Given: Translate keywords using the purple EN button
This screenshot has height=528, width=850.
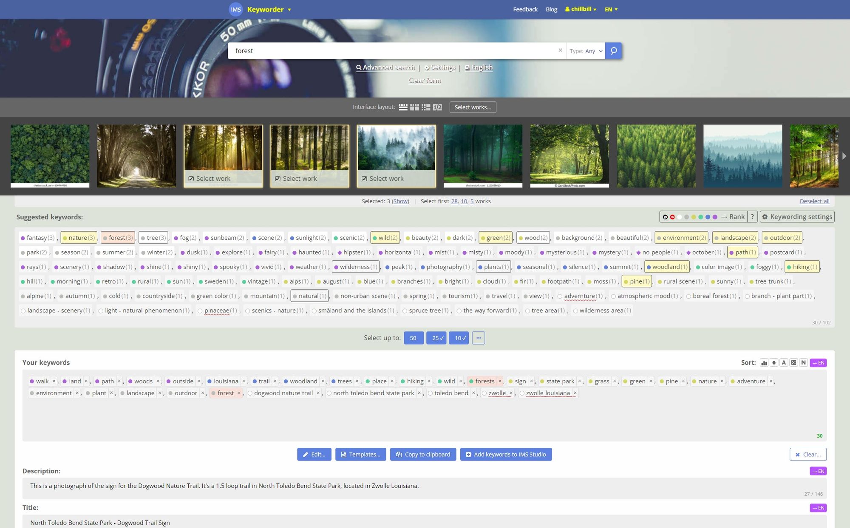Looking at the screenshot, I should [818, 363].
